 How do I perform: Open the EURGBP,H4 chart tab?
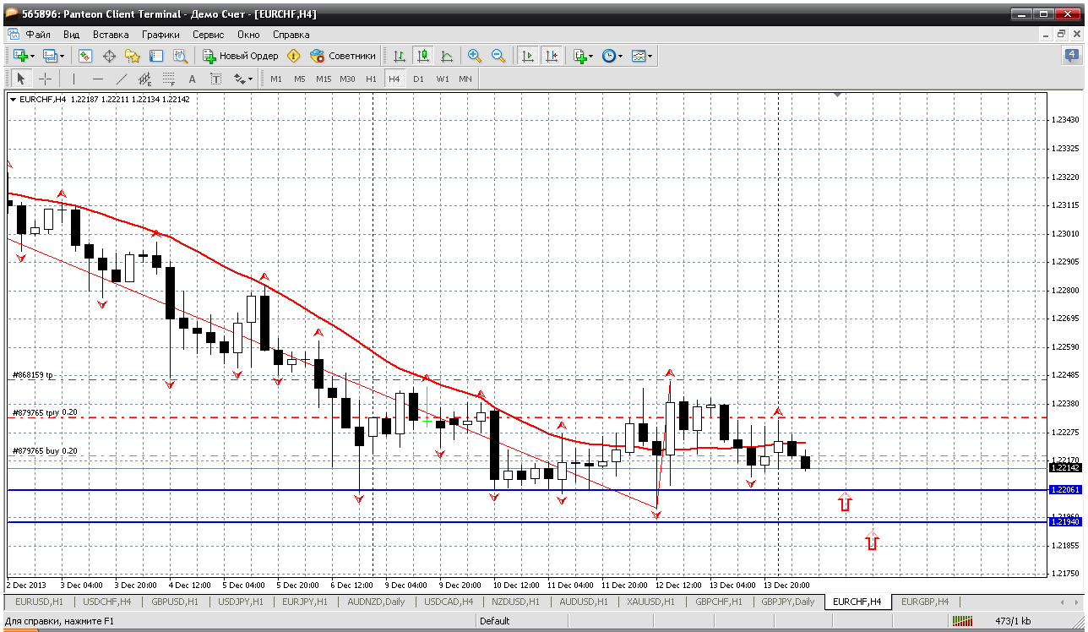(925, 602)
